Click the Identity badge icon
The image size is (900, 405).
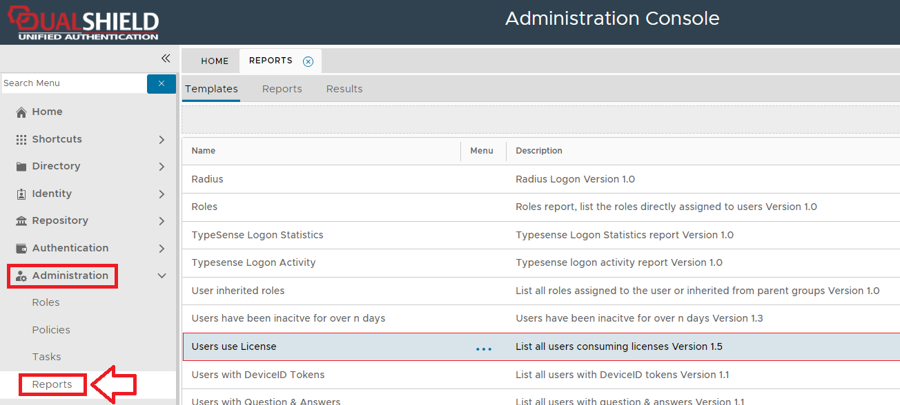click(x=21, y=194)
